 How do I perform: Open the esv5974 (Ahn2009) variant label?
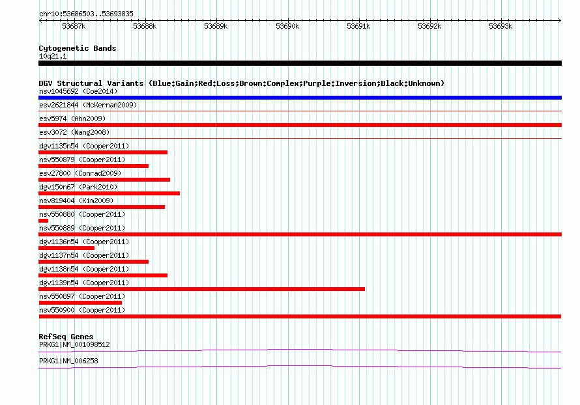pos(72,119)
